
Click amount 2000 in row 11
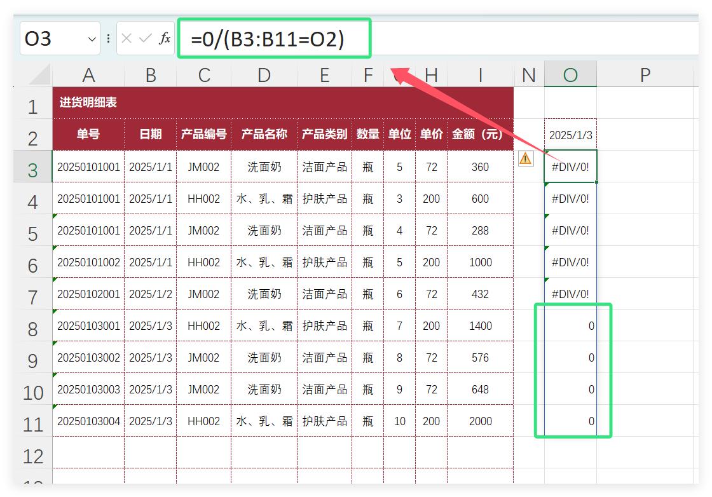coord(481,421)
